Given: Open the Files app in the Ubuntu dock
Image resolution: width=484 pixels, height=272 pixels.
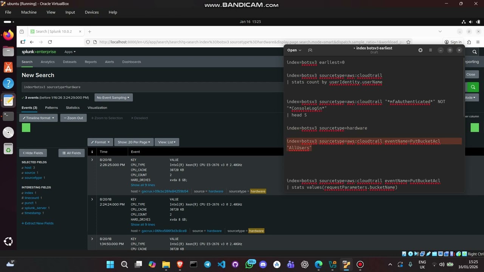Looking at the screenshot, I should (8, 51).
